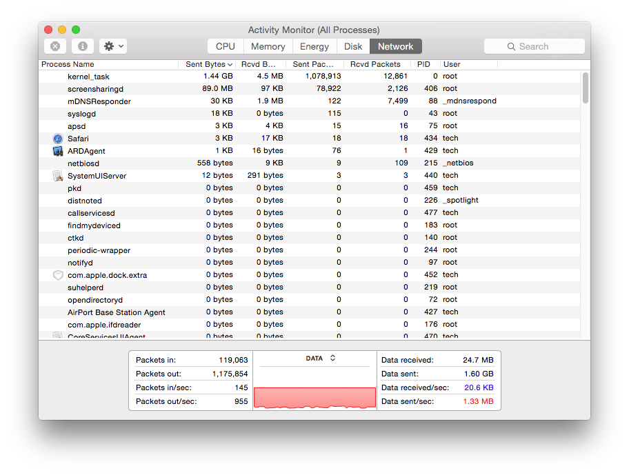Click the Data sent value 1.60 GB

(479, 374)
